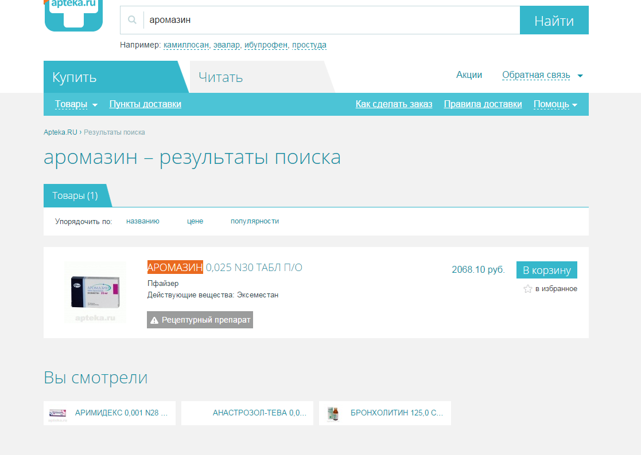
Task: Click the price 2068.10 руб.
Action: tap(478, 270)
